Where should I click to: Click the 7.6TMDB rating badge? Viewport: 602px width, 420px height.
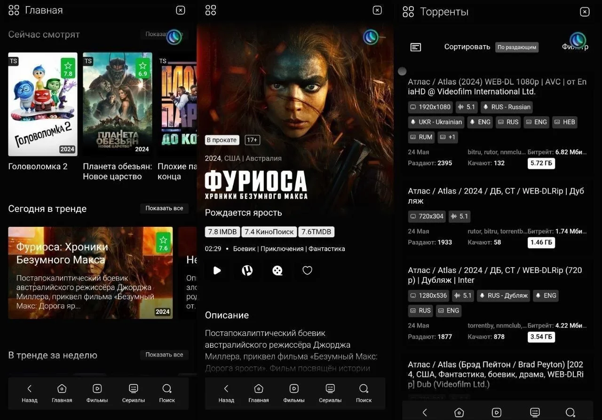click(317, 232)
